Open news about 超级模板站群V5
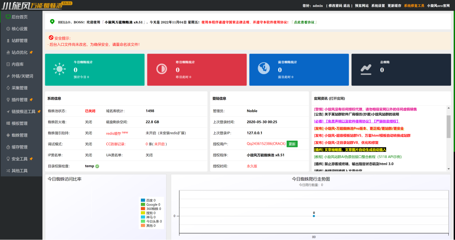 click(362, 136)
